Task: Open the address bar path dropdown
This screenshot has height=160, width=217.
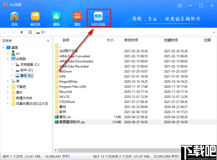Action: (x=214, y=32)
